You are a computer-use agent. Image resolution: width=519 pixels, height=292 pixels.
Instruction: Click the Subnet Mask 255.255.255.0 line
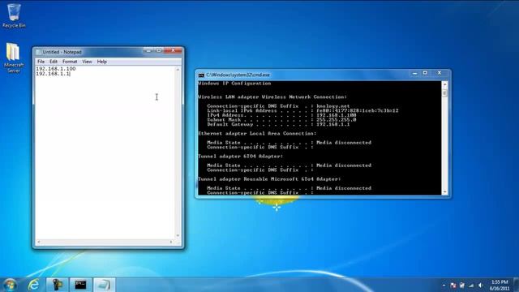click(281, 120)
